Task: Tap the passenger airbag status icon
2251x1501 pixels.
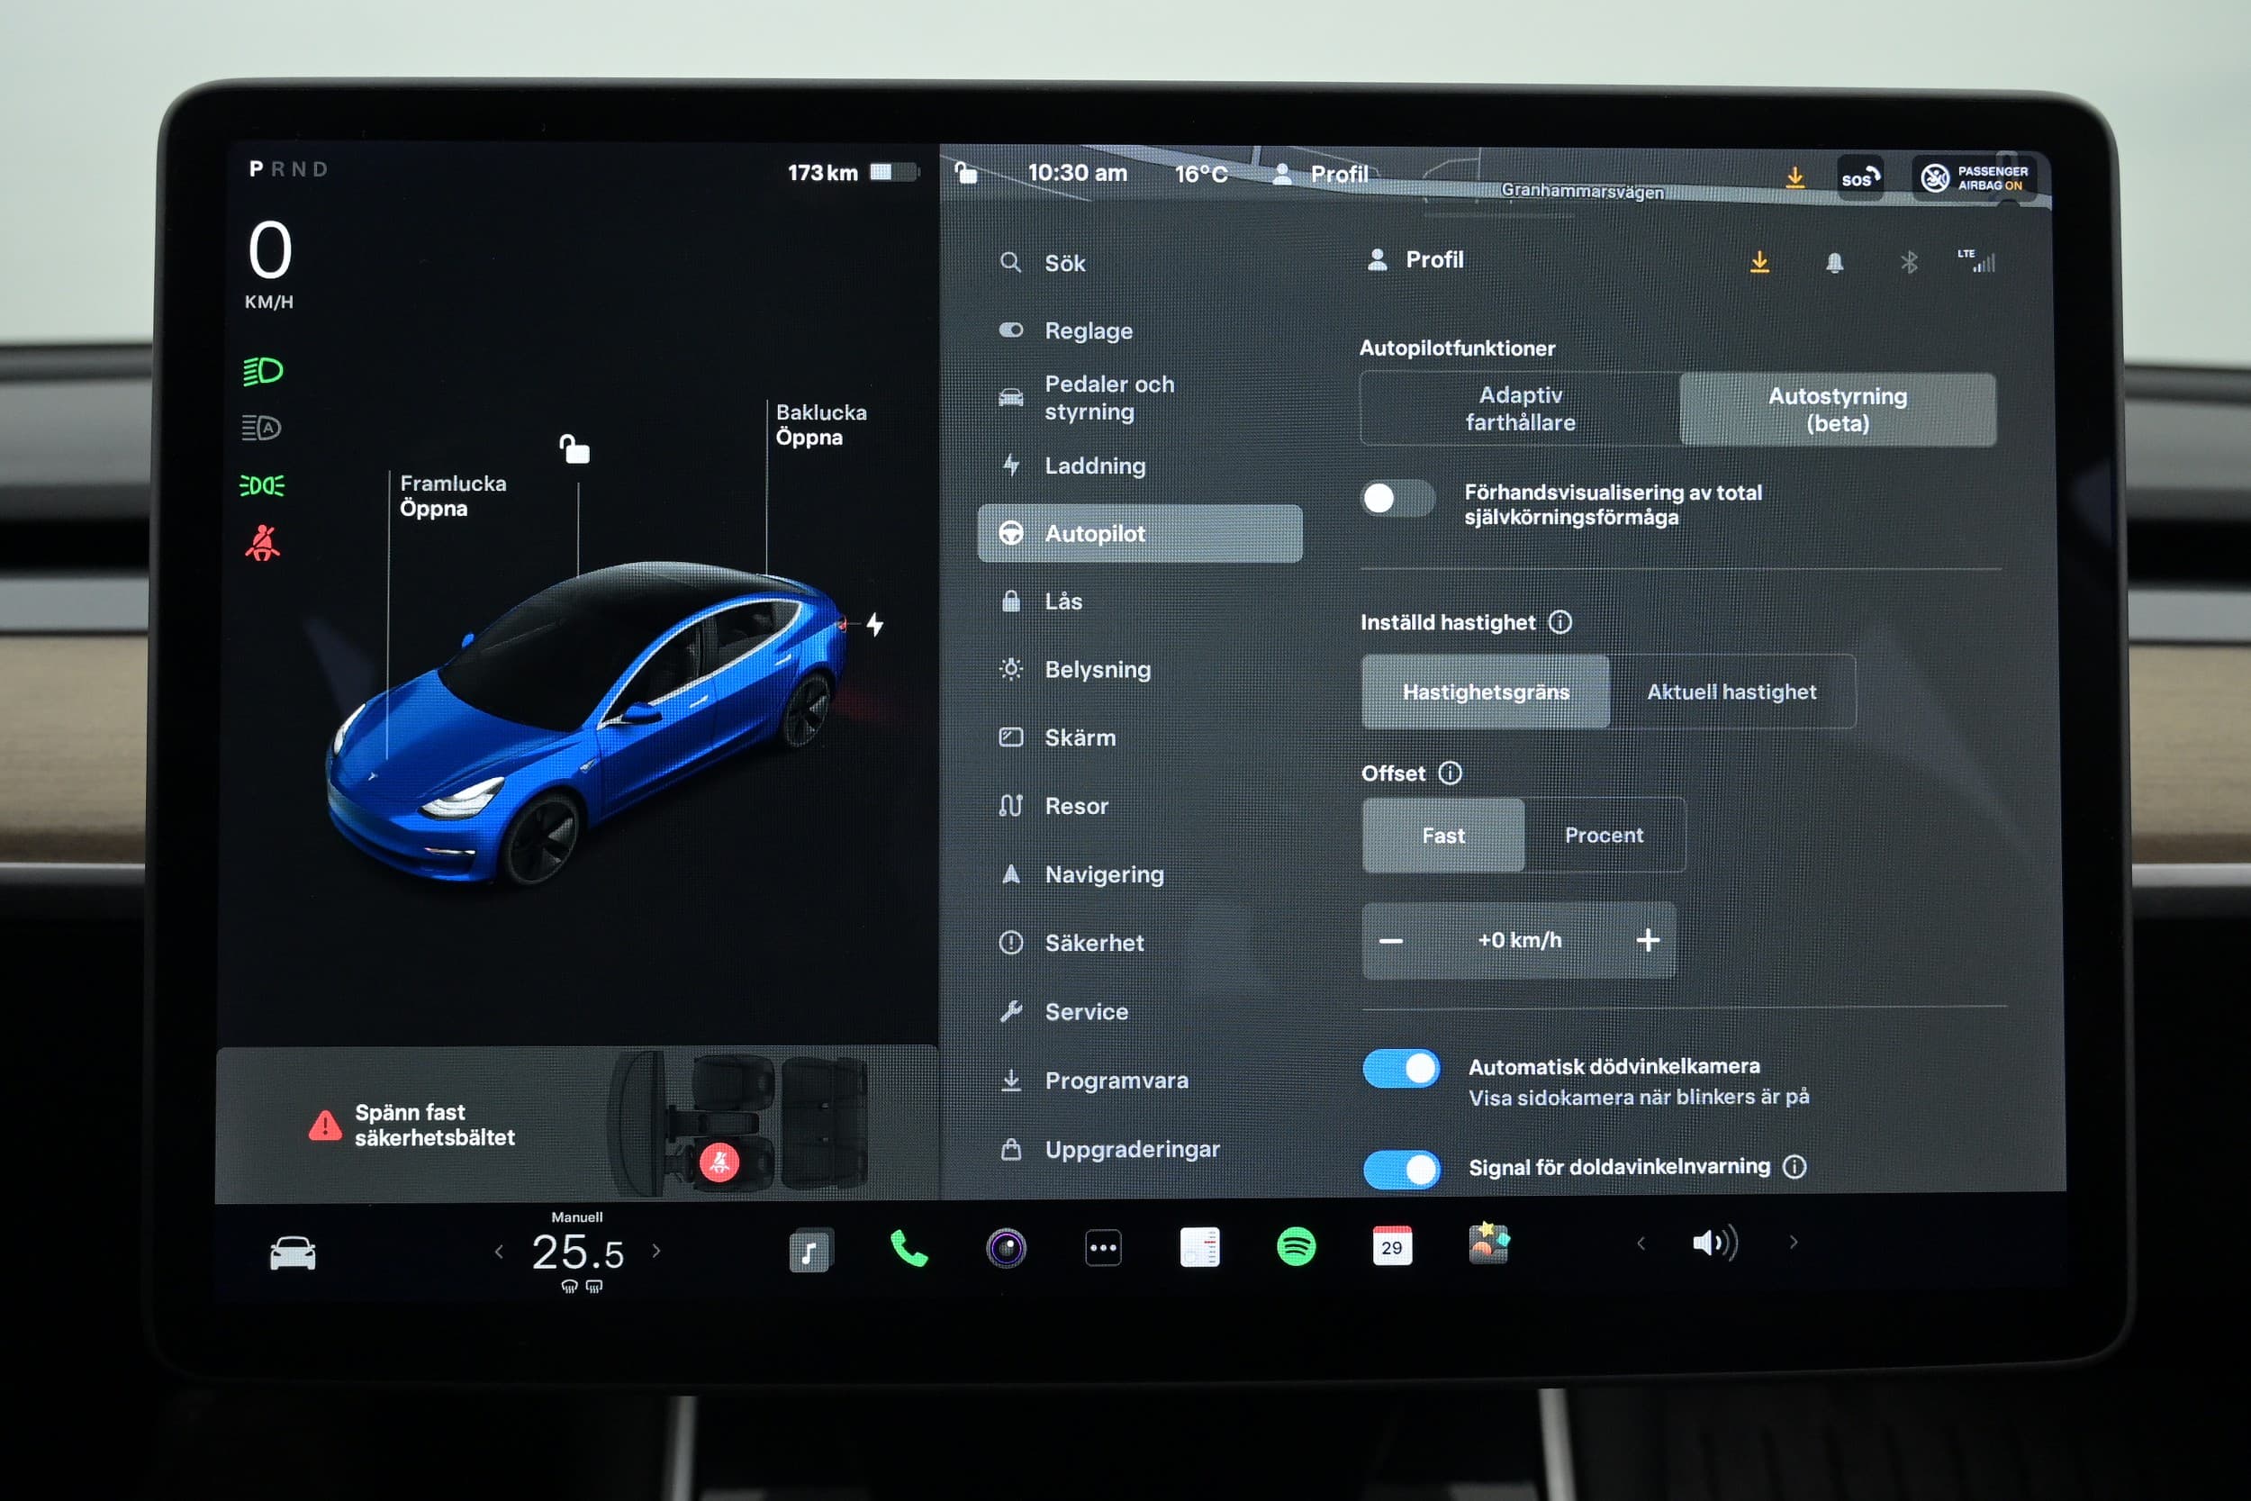Action: click(1975, 178)
